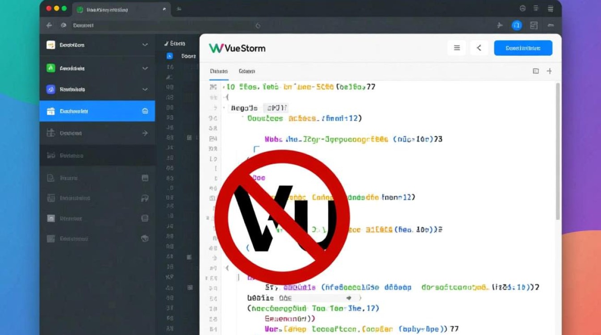This screenshot has height=335, width=601.
Task: Click the blue notification badge in browser toolbar
Action: pos(516,25)
